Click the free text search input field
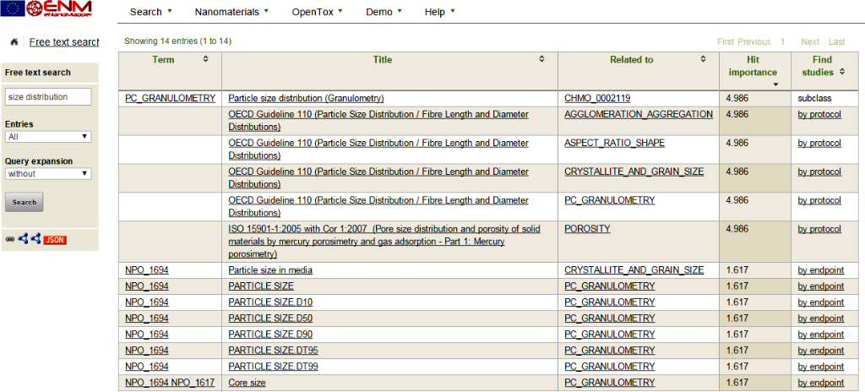 click(48, 97)
